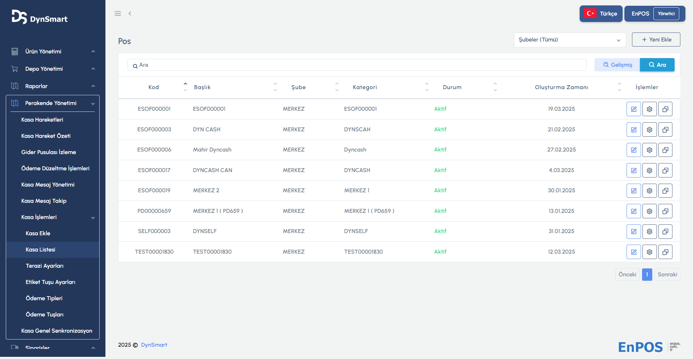Viewport: 693px width, 359px height.
Task: Click copy icon for MERKEZ 2 row
Action: [x=665, y=191]
